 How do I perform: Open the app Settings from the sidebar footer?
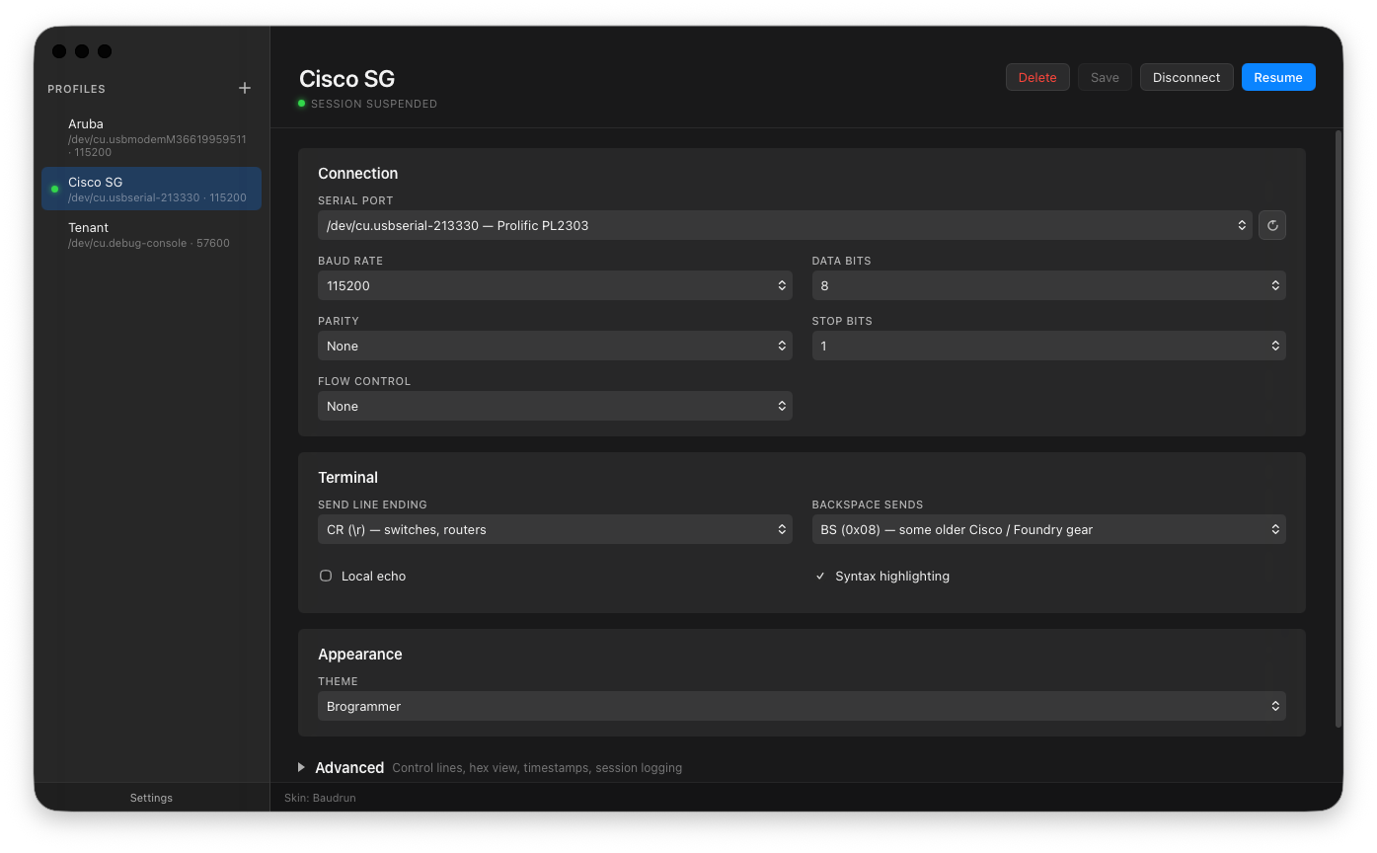tap(151, 798)
